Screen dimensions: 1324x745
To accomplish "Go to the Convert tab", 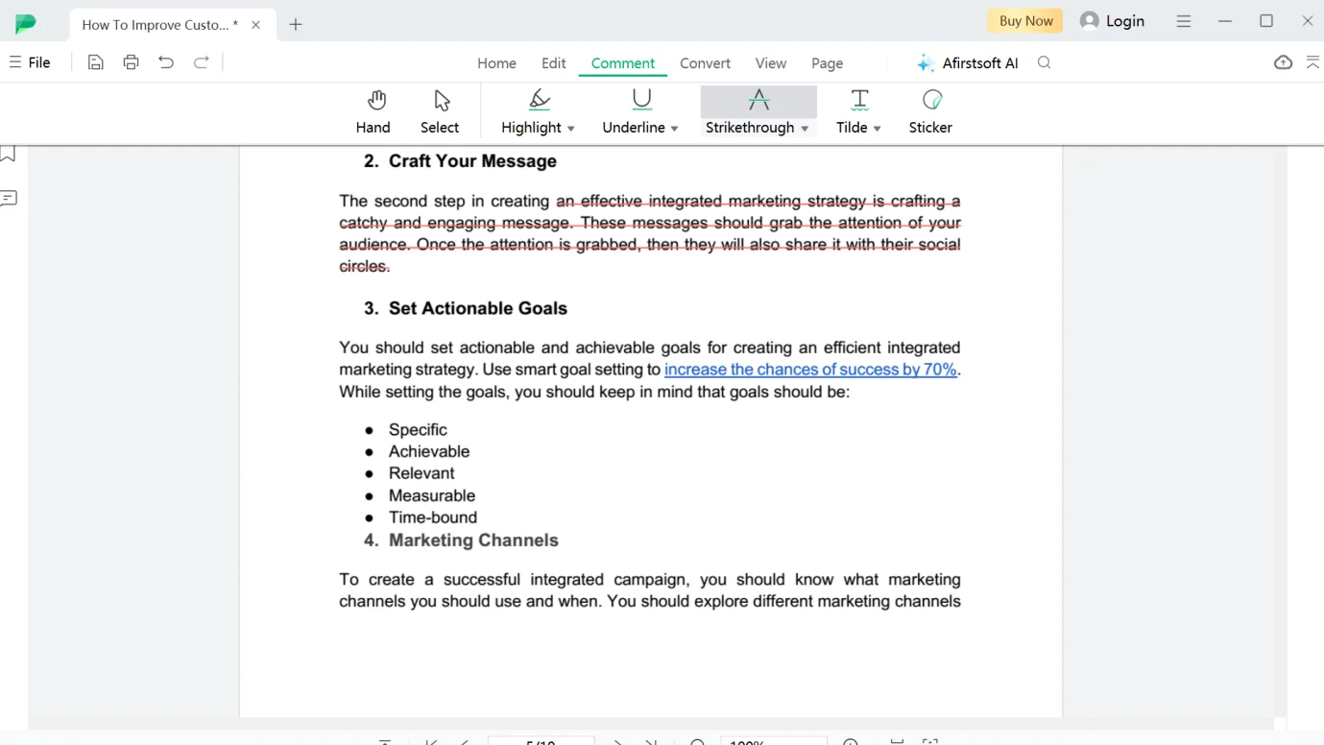I will coord(705,63).
